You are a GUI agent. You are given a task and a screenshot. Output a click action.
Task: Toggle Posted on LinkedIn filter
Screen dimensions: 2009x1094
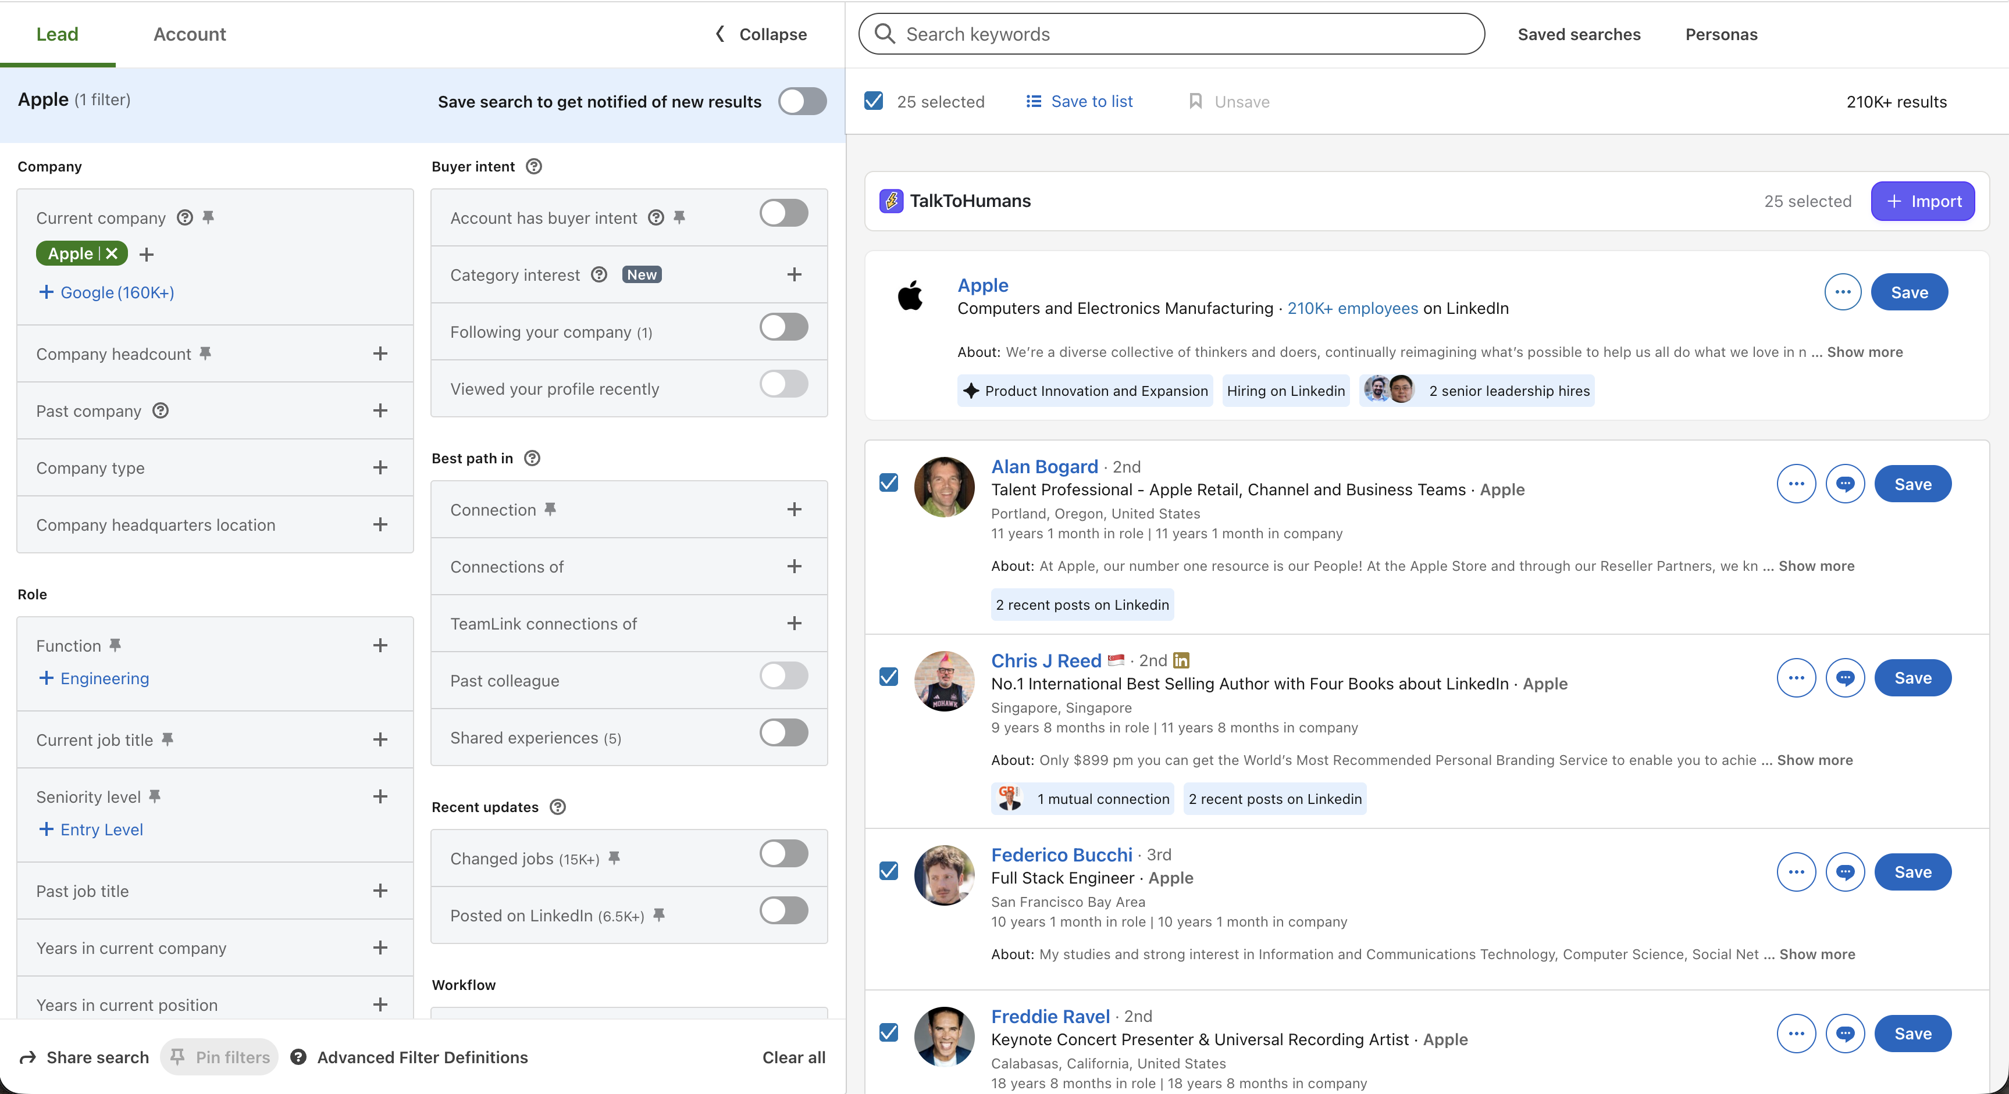pos(784,910)
